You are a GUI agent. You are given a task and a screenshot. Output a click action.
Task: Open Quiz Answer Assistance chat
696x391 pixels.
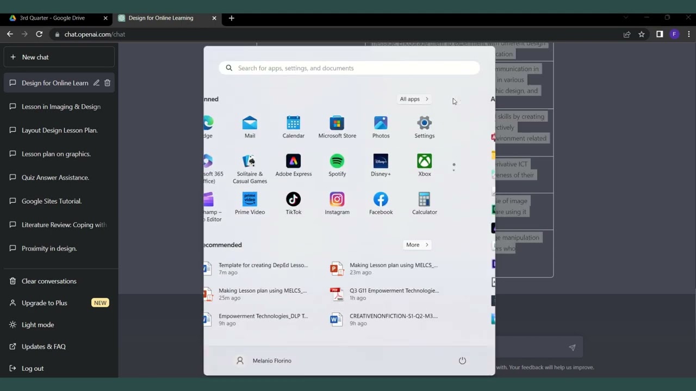point(59,178)
